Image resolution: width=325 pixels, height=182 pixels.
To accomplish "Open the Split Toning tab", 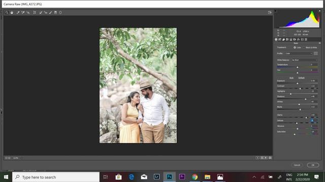I will [291, 39].
